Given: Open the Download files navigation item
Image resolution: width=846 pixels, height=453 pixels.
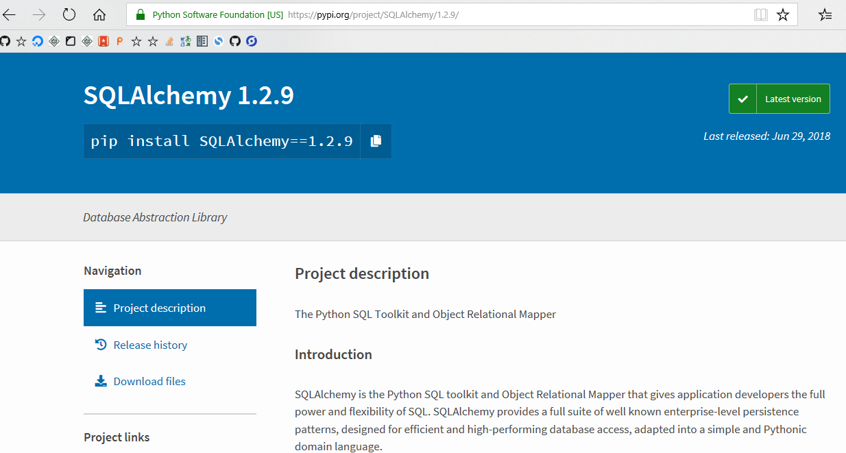Looking at the screenshot, I should click(x=170, y=381).
